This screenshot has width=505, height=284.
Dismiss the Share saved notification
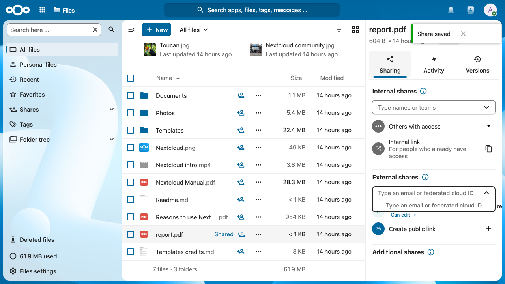(x=463, y=34)
